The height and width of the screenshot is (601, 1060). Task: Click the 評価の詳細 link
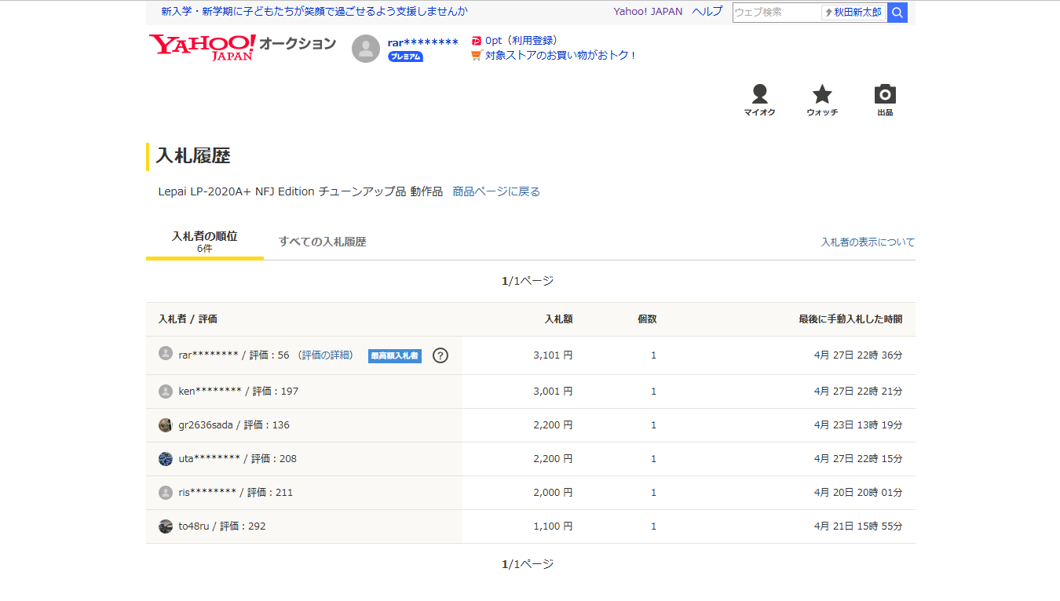[326, 355]
